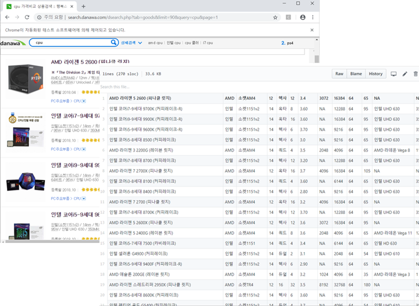Image resolution: width=419 pixels, height=306 pixels.
Task: Open the 인텔 코어i7-9세대 product title
Action: pyautogui.click(x=75, y=116)
